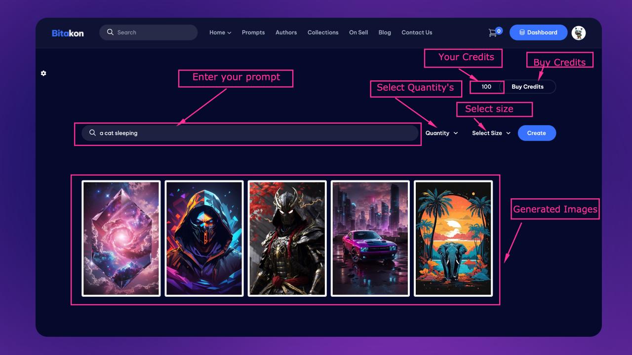This screenshot has width=632, height=355.
Task: Open the elephant sunset generated image
Action: [453, 238]
